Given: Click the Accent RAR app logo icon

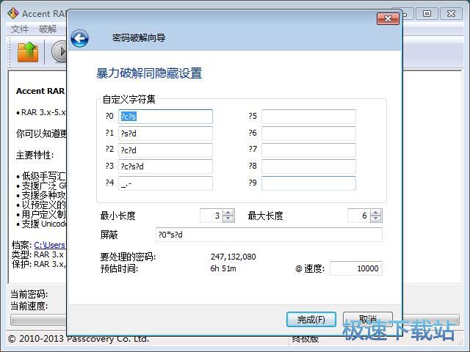Looking at the screenshot, I should point(13,13).
